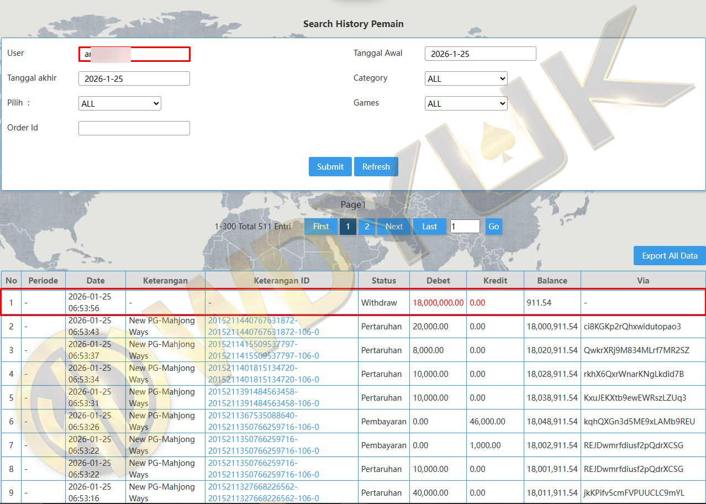Select the Tanggal akhir date field
Image resolution: width=706 pixels, height=504 pixels.
(134, 78)
